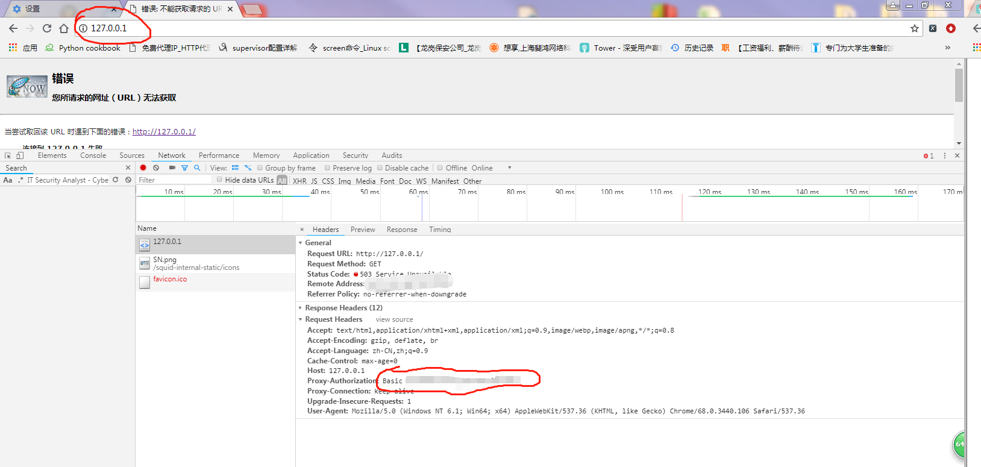Open the error count indicator
Viewport: 981px width, 467px height.
coord(929,156)
